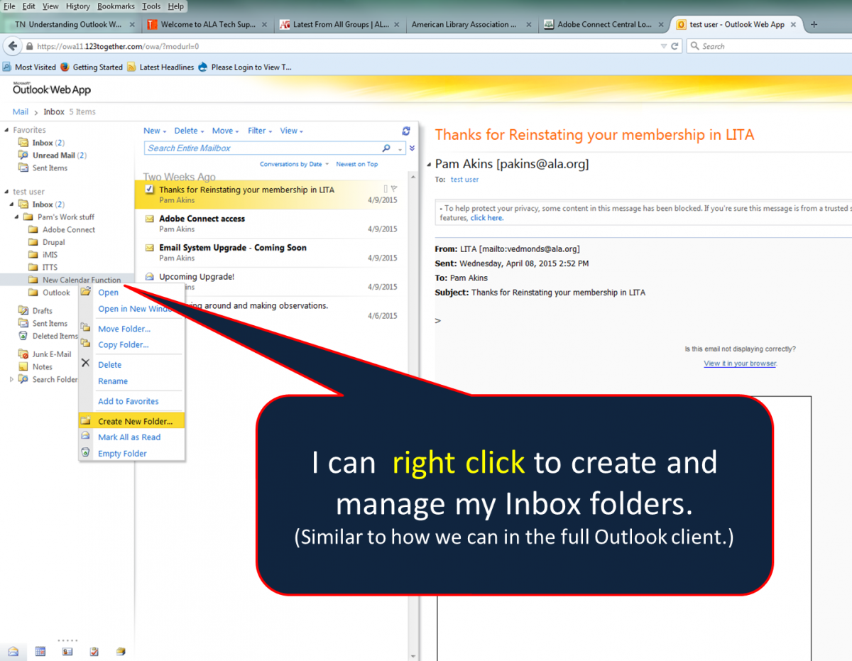
Task: Click the Getting Started bookmark
Action: [92, 67]
